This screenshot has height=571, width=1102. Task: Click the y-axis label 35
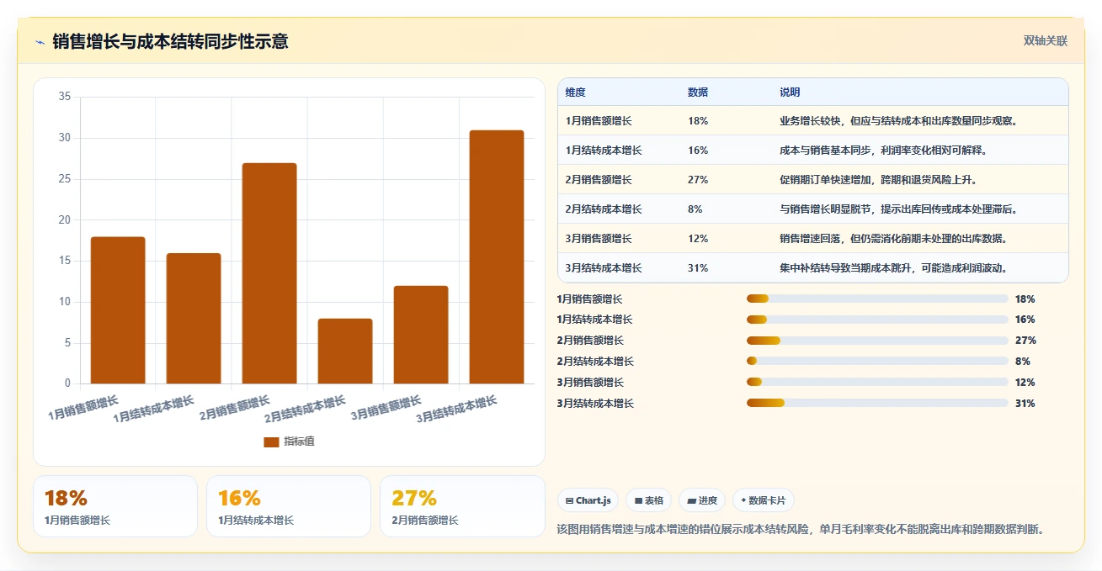(x=65, y=97)
